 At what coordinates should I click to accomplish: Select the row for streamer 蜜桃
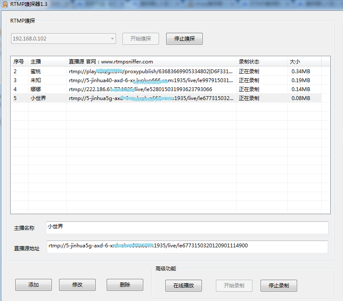(36, 72)
